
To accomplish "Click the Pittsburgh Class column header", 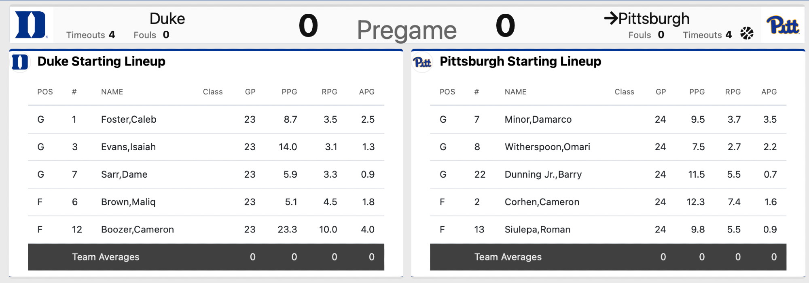I will coord(624,92).
